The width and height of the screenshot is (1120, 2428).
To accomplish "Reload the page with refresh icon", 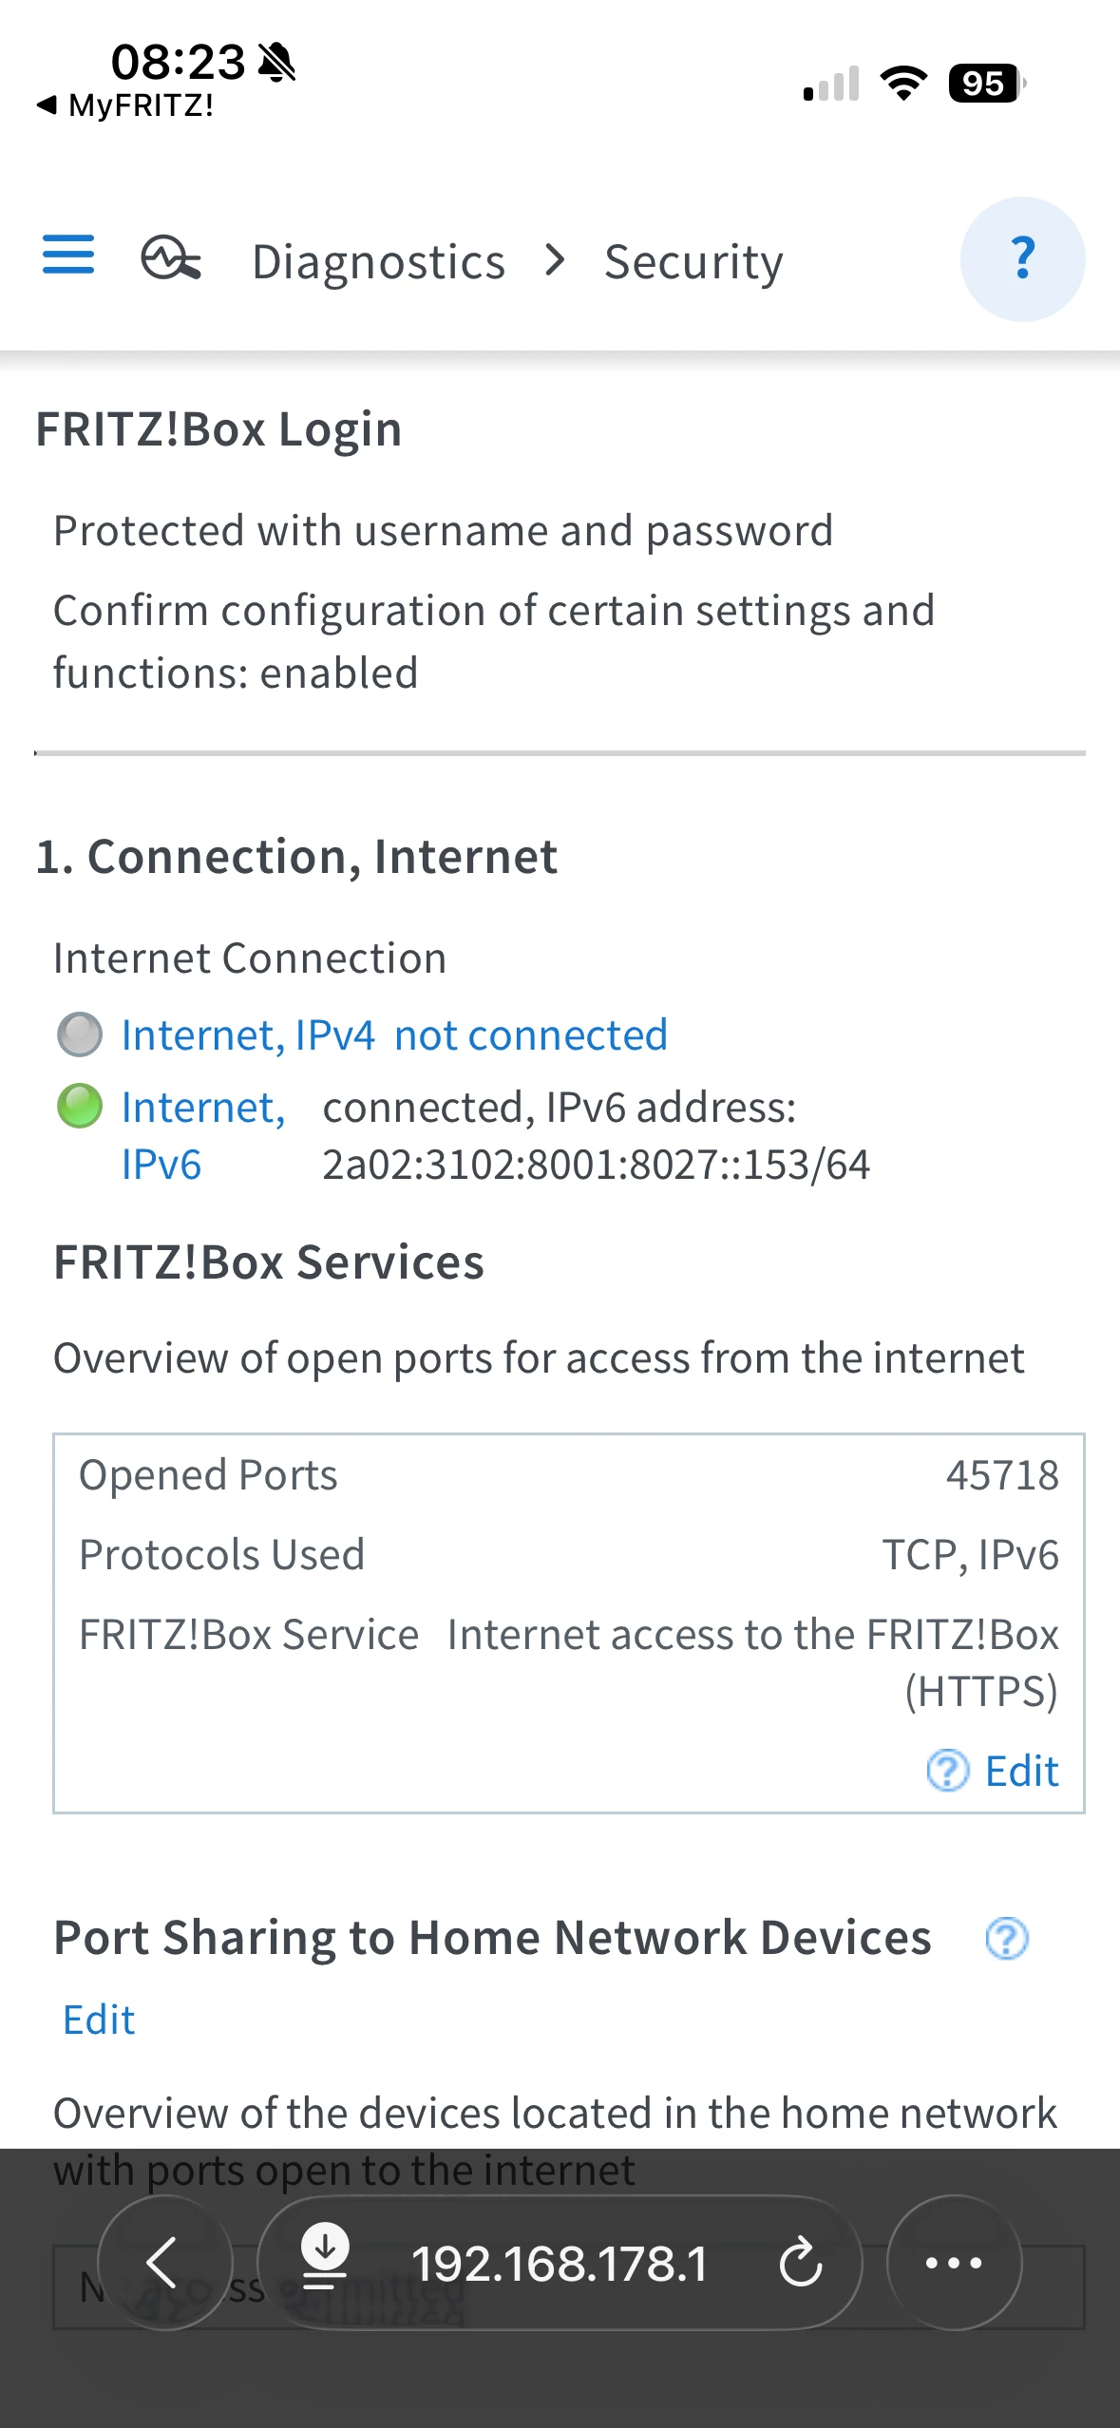I will pyautogui.click(x=800, y=2263).
